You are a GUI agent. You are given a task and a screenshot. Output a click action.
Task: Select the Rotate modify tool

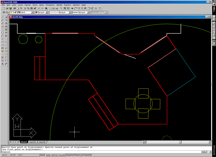point(6,36)
